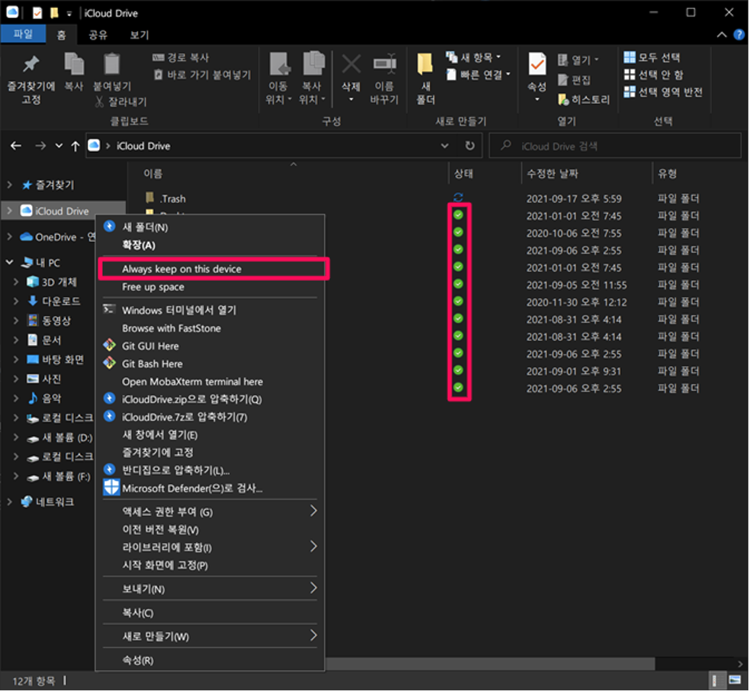The image size is (749, 691).
Task: Sort by 이름 (Name) column header
Action: [153, 174]
